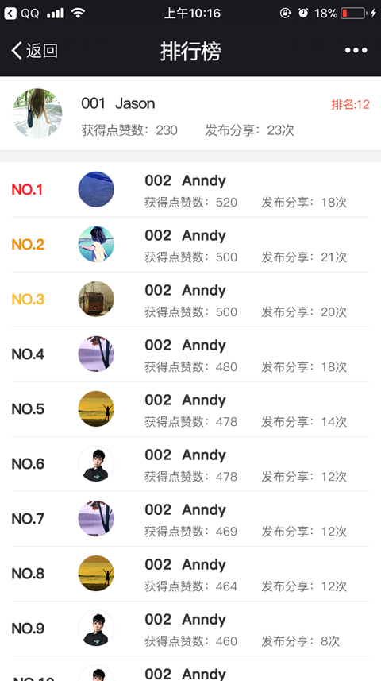The height and width of the screenshot is (681, 381).
Task: Tap the QQ return-to-app icon in the status bar
Action: [x=10, y=14]
